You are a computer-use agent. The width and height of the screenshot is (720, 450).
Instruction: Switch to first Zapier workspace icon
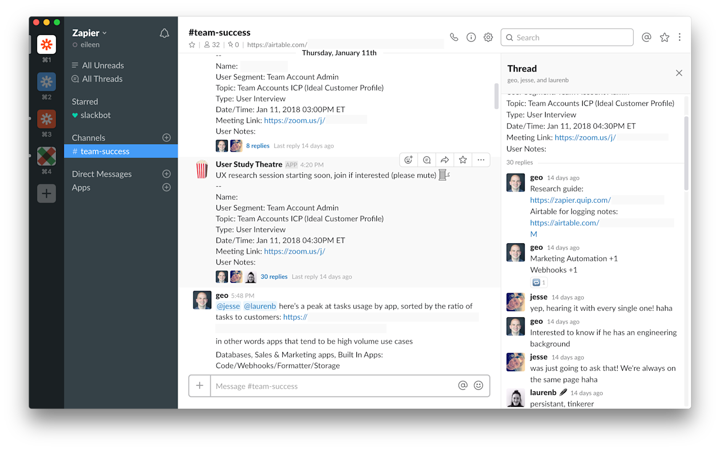point(46,45)
